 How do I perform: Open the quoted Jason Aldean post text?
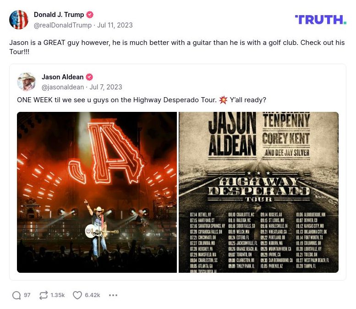[x=141, y=100]
